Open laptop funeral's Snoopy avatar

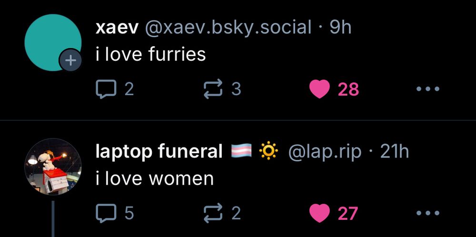click(53, 167)
